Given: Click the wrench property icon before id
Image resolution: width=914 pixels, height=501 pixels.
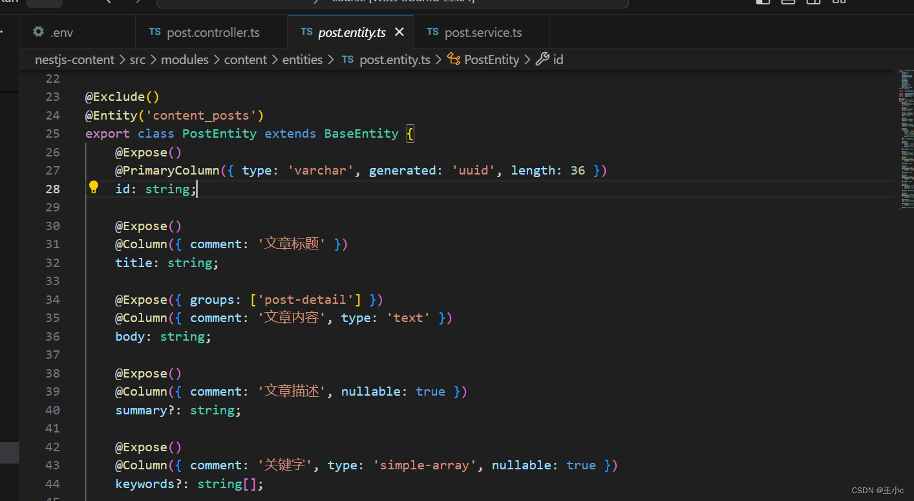Looking at the screenshot, I should pos(542,59).
